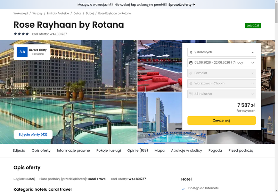Open Zdjęcia oferty (42) photo gallery
The height and width of the screenshot is (192, 278).
tap(33, 134)
